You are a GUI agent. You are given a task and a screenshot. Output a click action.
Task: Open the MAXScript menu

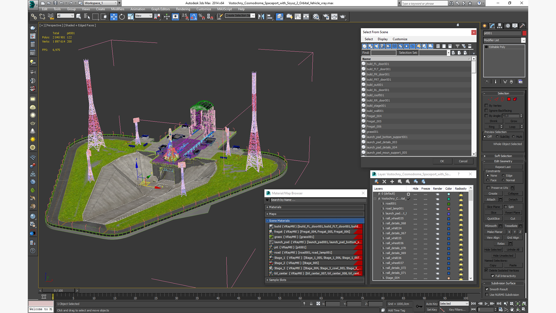224,9
